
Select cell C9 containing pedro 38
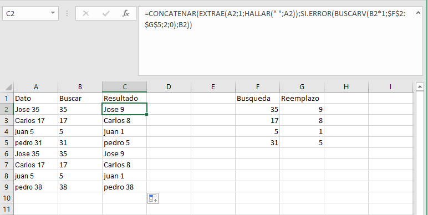(125, 187)
